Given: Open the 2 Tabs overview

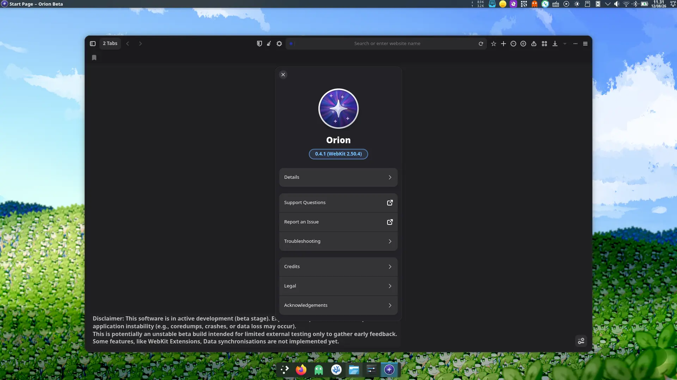Looking at the screenshot, I should (110, 44).
